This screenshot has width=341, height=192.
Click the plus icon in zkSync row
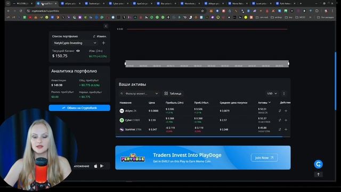(286, 111)
